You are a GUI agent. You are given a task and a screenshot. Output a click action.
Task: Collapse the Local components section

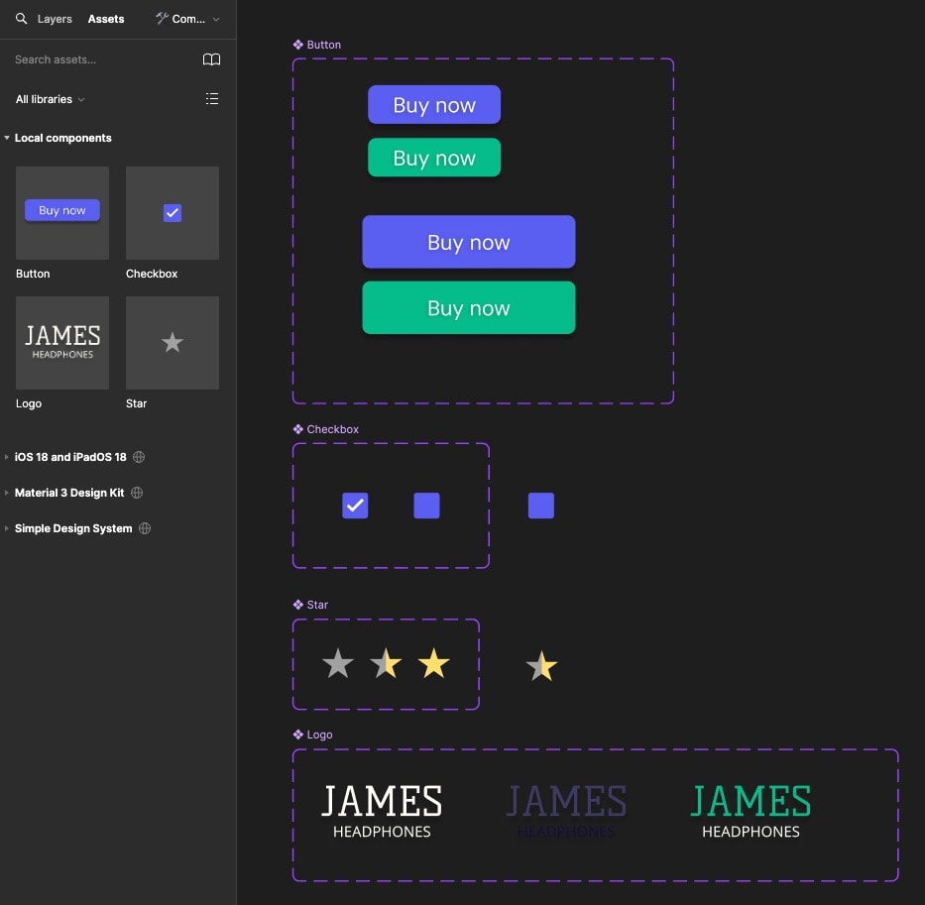pos(7,138)
